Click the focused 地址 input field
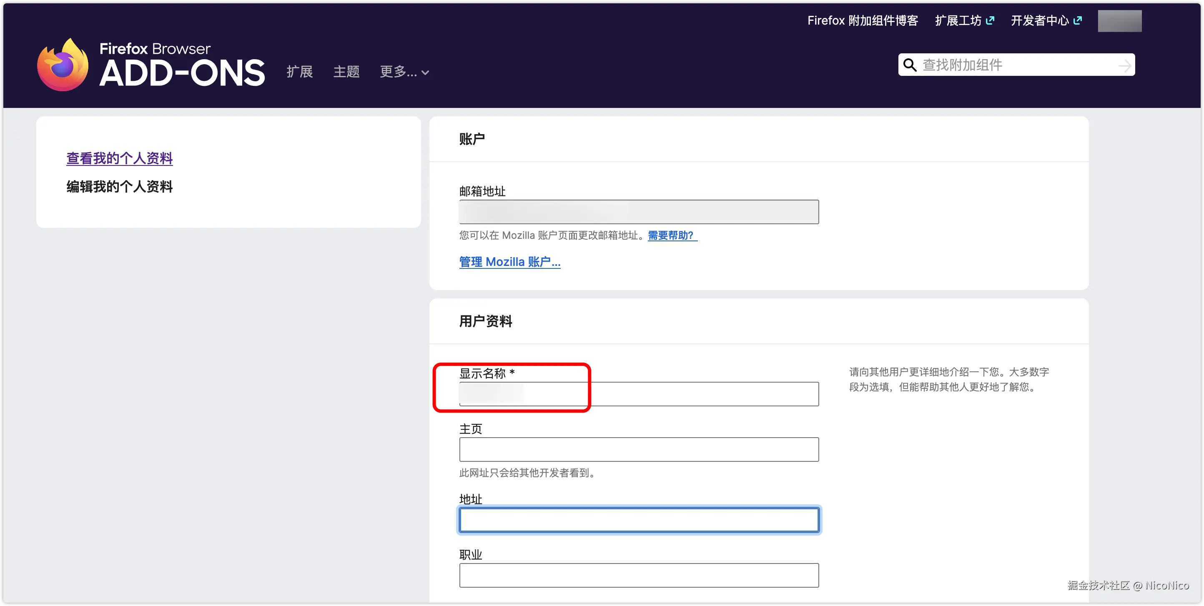 (x=638, y=520)
